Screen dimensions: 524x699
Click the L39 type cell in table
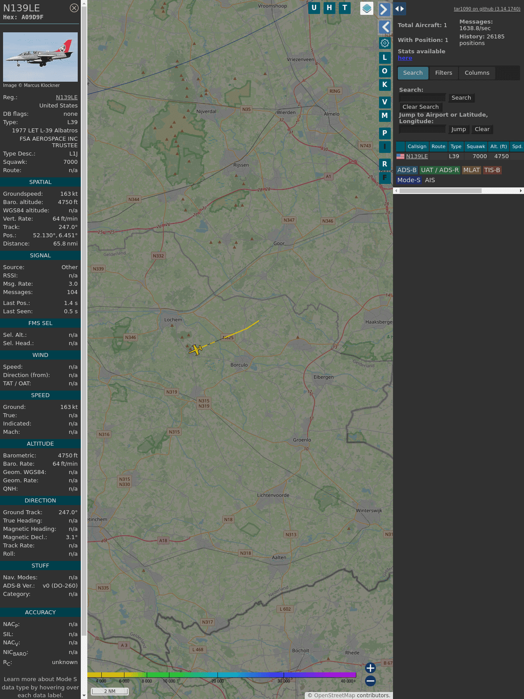pos(454,156)
